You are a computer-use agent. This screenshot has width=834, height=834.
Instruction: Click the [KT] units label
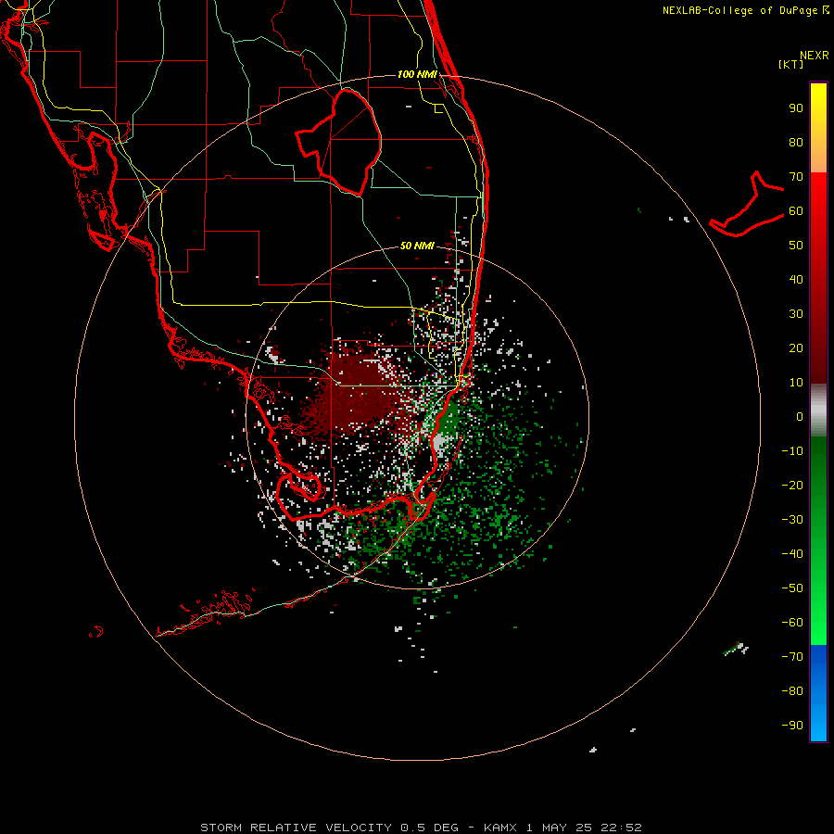(x=791, y=64)
